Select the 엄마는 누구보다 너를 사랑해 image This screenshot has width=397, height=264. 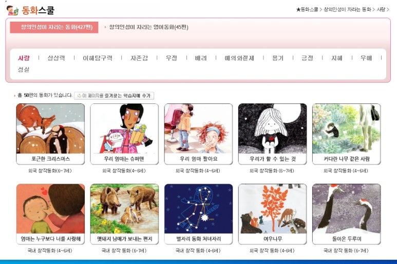point(50,209)
